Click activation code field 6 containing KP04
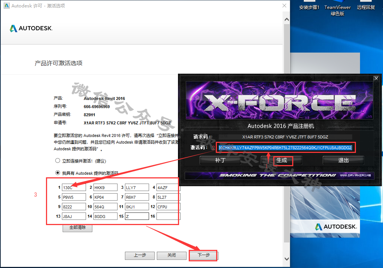This screenshot has height=268, width=383. pyautogui.click(x=105, y=197)
